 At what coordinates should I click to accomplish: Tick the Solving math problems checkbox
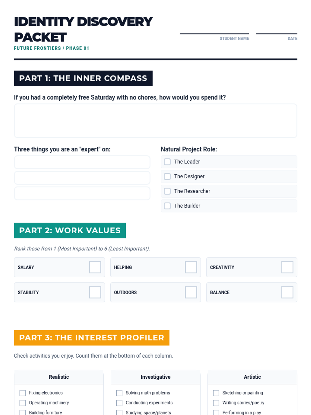(119, 393)
